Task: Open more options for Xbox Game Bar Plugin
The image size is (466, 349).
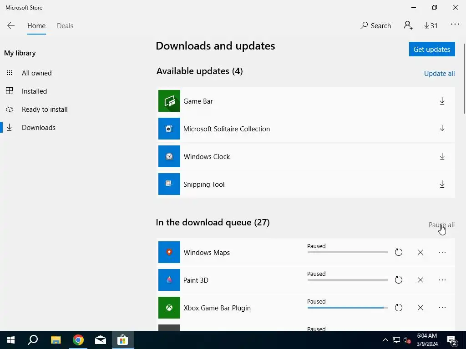Action: pyautogui.click(x=442, y=308)
